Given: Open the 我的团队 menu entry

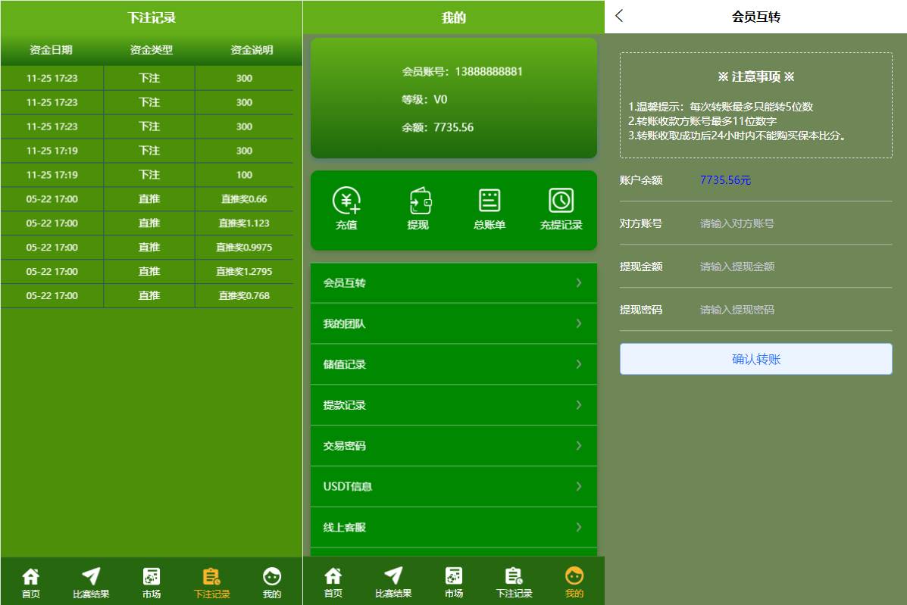Looking at the screenshot, I should click(x=453, y=323).
